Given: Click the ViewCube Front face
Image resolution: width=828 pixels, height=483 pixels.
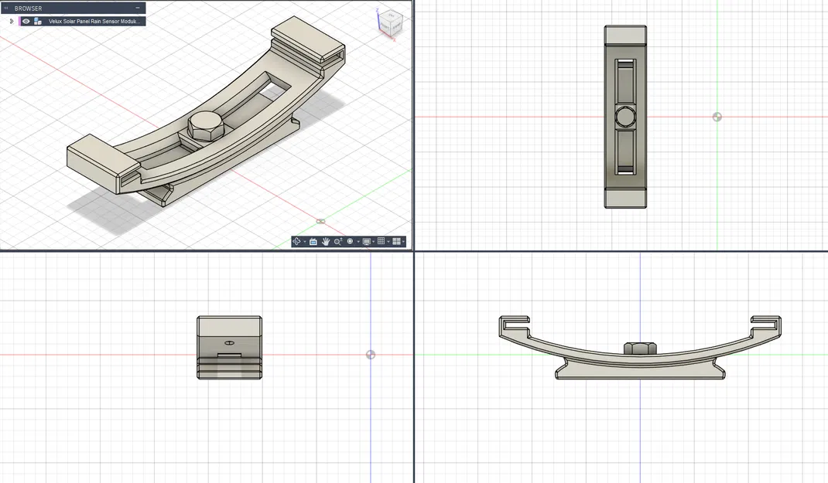Looking at the screenshot, I should 385,26.
